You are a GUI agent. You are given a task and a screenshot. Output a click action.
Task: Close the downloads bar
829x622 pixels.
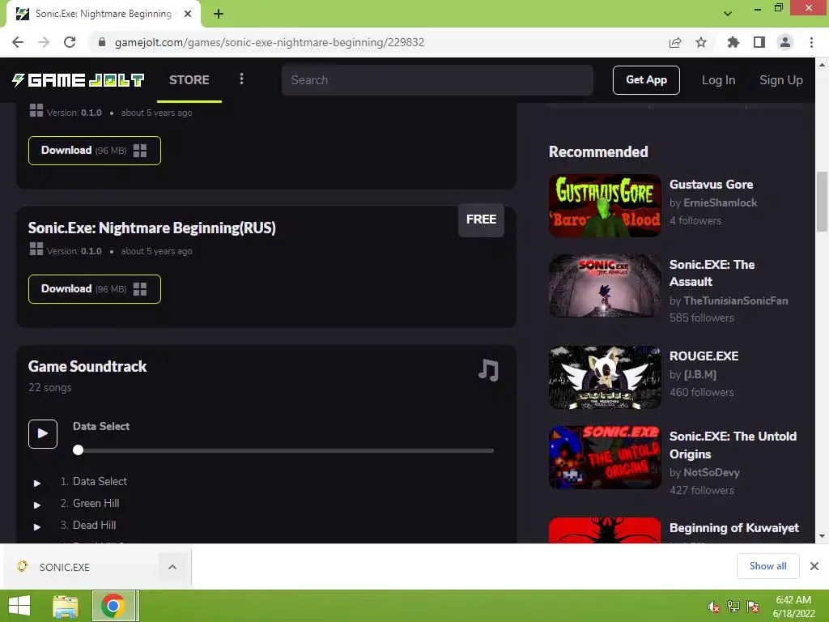(814, 566)
